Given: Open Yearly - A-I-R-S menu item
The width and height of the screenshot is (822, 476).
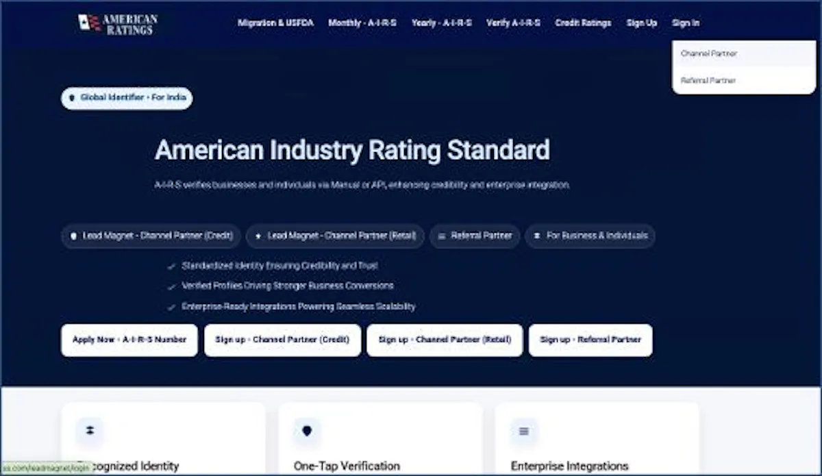Looking at the screenshot, I should tap(442, 23).
